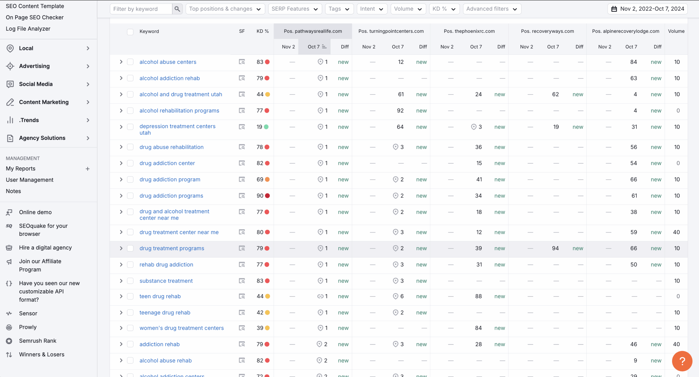699x377 pixels.
Task: Click the keyword filter search magnifier icon
Action: (177, 9)
